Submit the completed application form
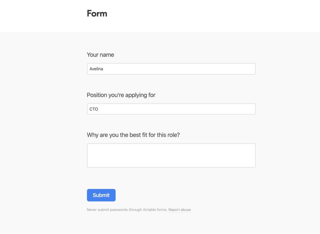The image size is (320, 234). tap(101, 195)
